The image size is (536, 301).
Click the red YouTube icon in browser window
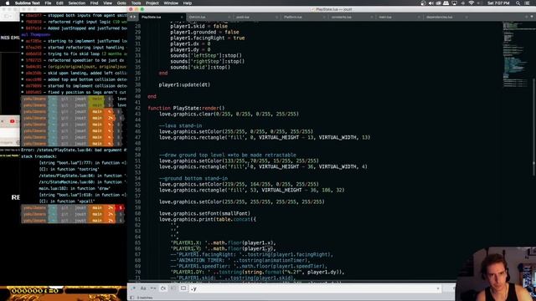pos(13,121)
